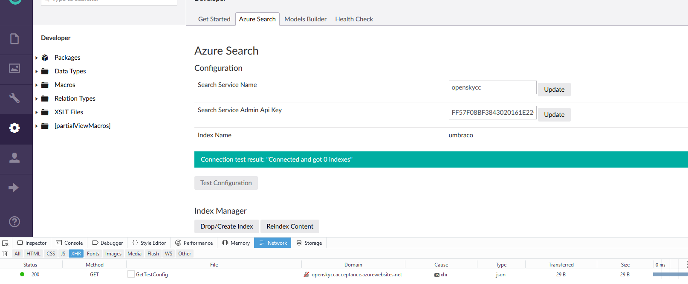Viewport: 688px width, 284px height.
Task: Update the Search Service Name
Action: click(554, 90)
